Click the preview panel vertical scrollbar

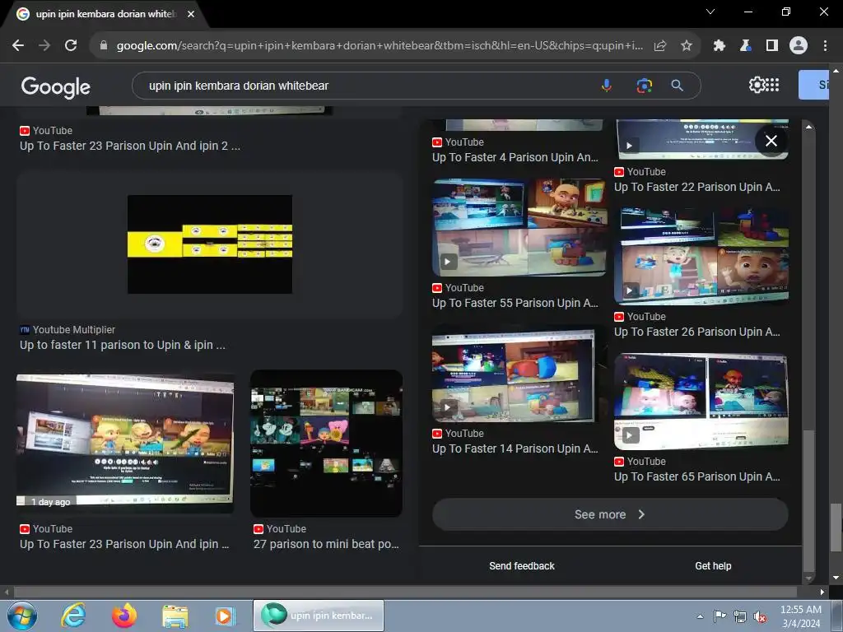(808, 500)
